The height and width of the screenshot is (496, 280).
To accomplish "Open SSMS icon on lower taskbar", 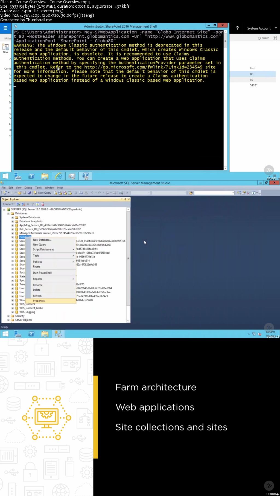I will pos(58,334).
